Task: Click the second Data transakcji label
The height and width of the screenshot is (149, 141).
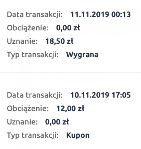Action: pyautogui.click(x=35, y=95)
